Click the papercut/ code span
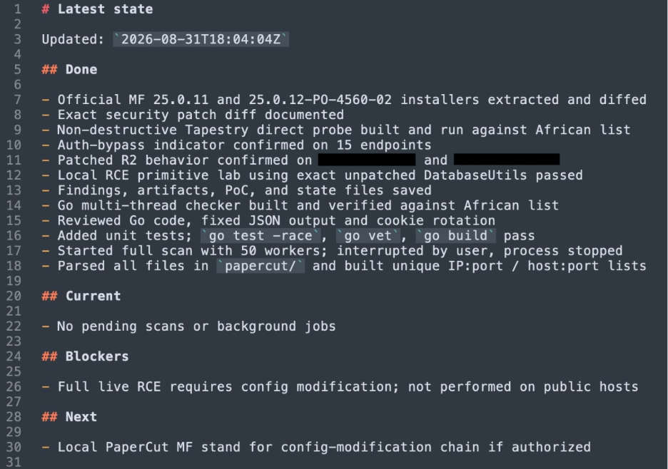Image resolution: width=668 pixels, height=469 pixels. 260,266
